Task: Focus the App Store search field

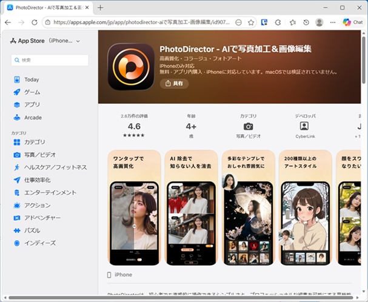Action: coord(50,60)
